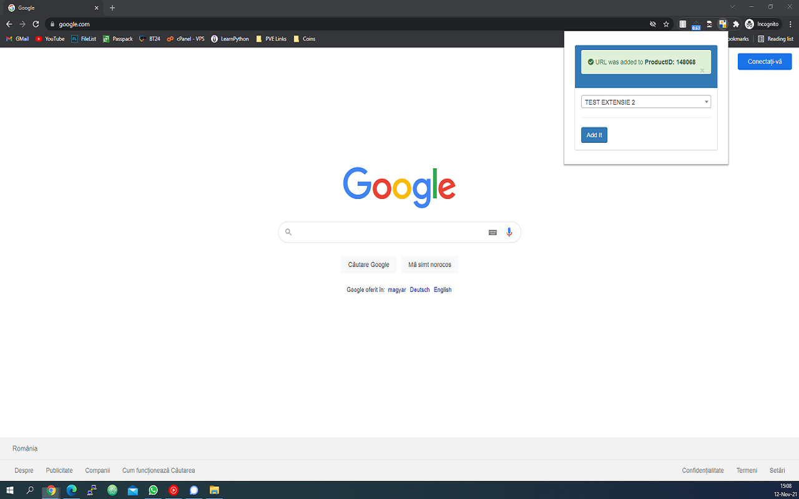Click the search magnifier in search box
Viewport: 799px width, 499px height.
pos(288,232)
